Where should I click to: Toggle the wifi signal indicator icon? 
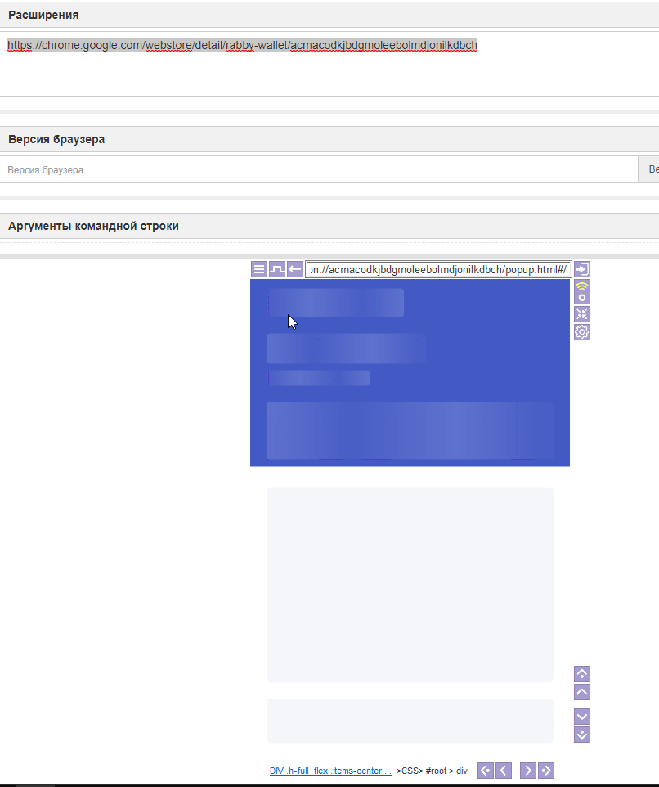tap(581, 286)
